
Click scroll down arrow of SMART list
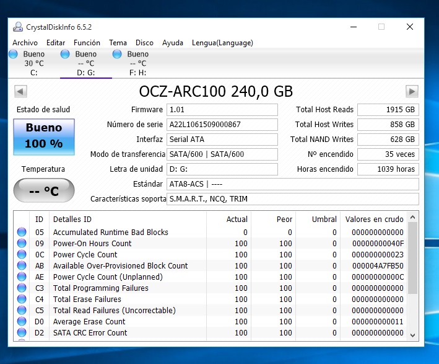point(412,335)
